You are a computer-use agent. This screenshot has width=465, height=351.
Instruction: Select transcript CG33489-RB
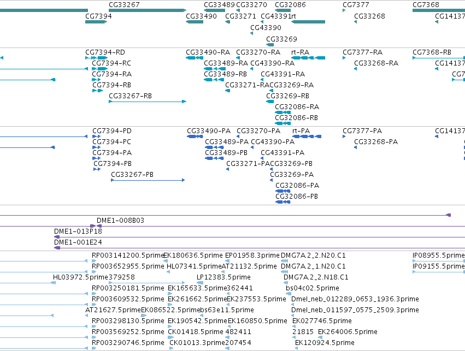tap(225, 74)
